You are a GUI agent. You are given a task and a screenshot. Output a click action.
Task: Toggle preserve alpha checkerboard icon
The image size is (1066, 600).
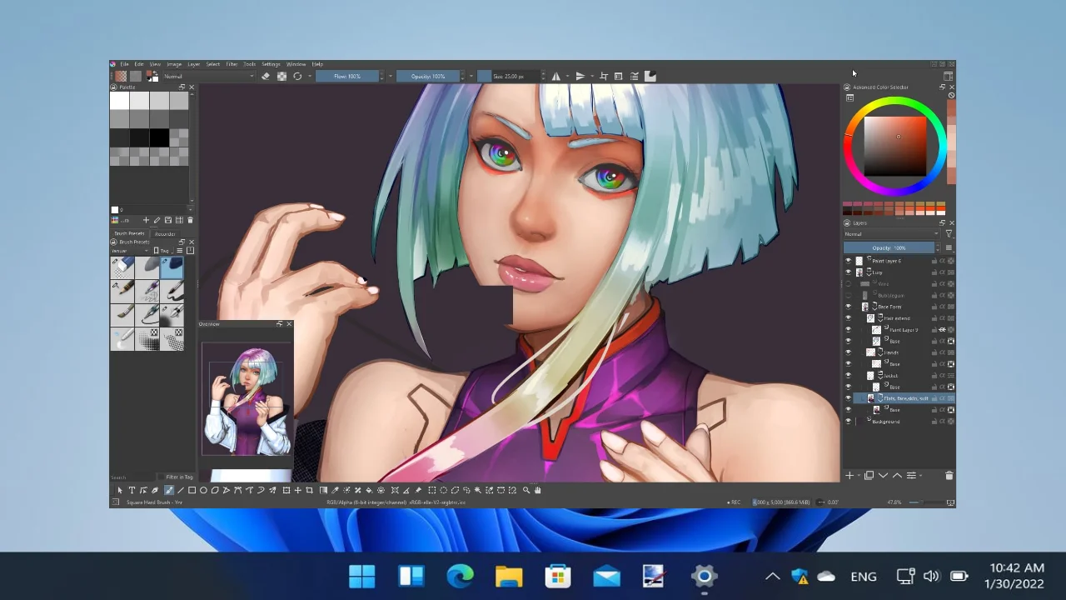[281, 76]
